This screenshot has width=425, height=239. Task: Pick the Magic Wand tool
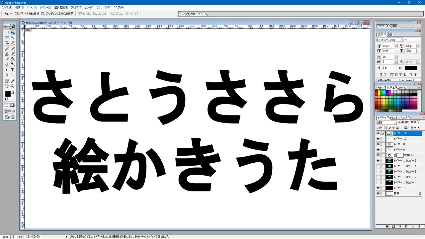[x=13, y=38]
